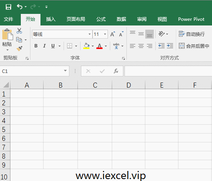Open the fill color dropdown arrow
This screenshot has width=212, height=181.
point(93,46)
